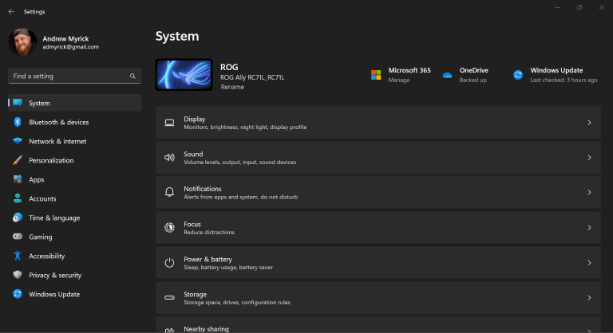Select the Personalization paintbrush icon
The height and width of the screenshot is (333, 613).
pyautogui.click(x=17, y=160)
